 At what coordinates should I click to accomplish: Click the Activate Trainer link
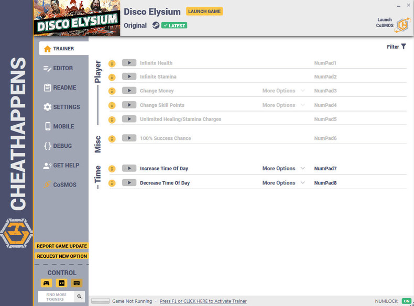point(203,301)
